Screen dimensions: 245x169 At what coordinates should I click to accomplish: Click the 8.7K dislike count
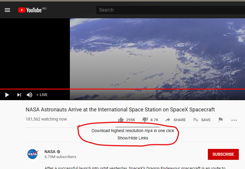click(x=154, y=120)
